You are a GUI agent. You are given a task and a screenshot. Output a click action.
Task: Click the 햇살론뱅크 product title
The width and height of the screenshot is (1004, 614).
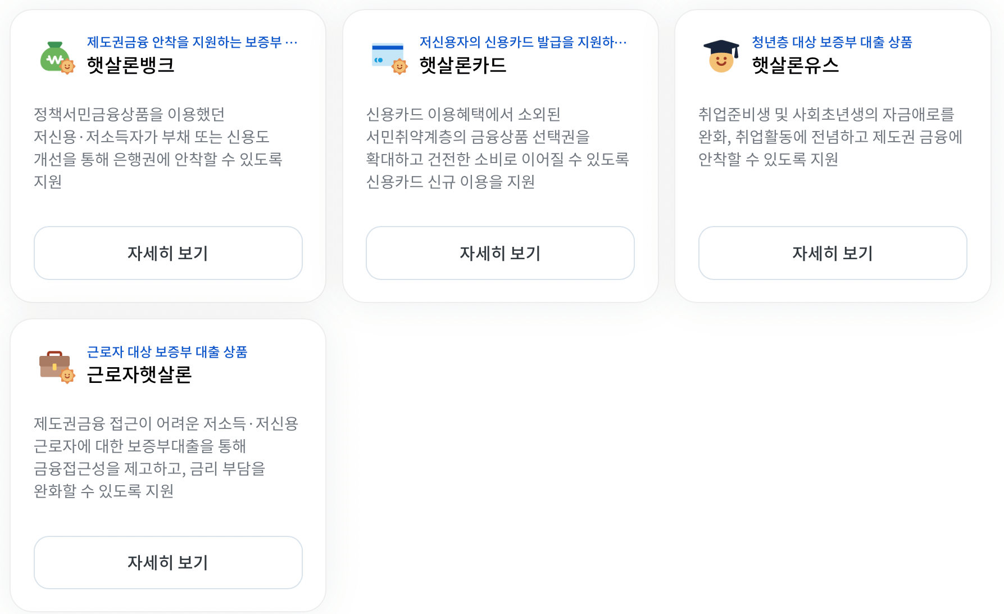click(130, 66)
